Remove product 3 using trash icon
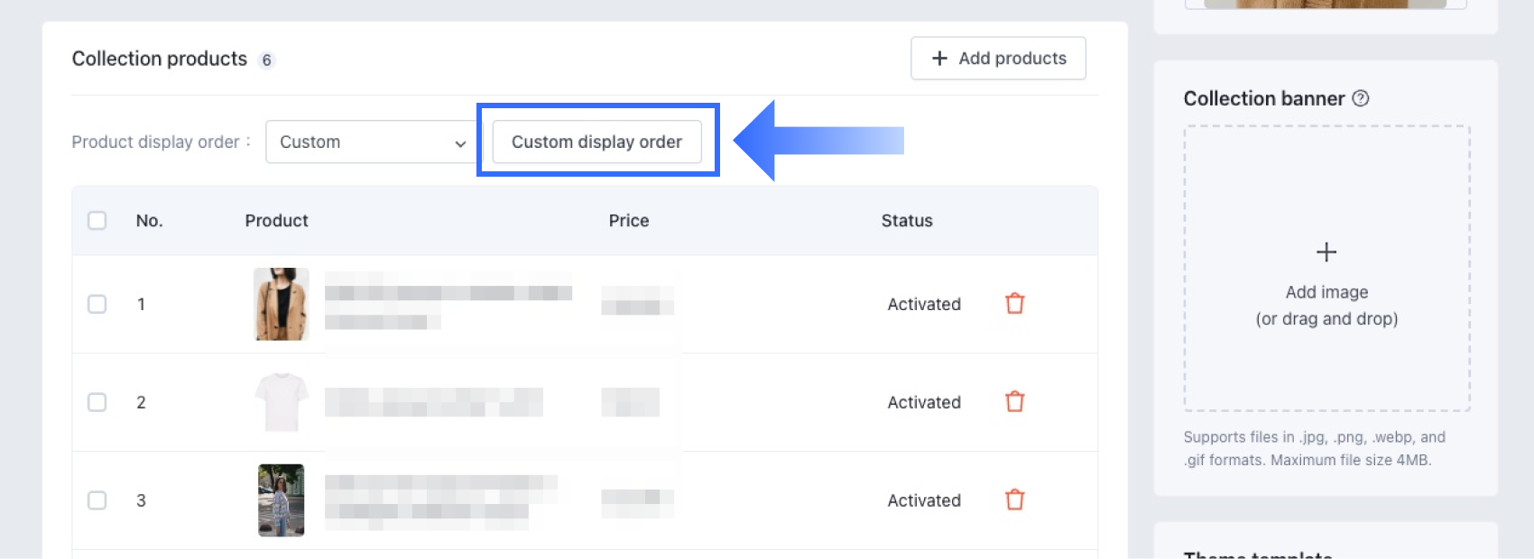Screen dimensions: 1534x559 [x=1015, y=500]
